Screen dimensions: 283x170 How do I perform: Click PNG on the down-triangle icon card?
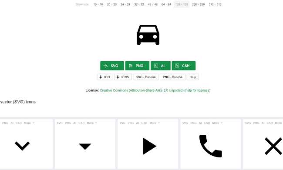68,123
